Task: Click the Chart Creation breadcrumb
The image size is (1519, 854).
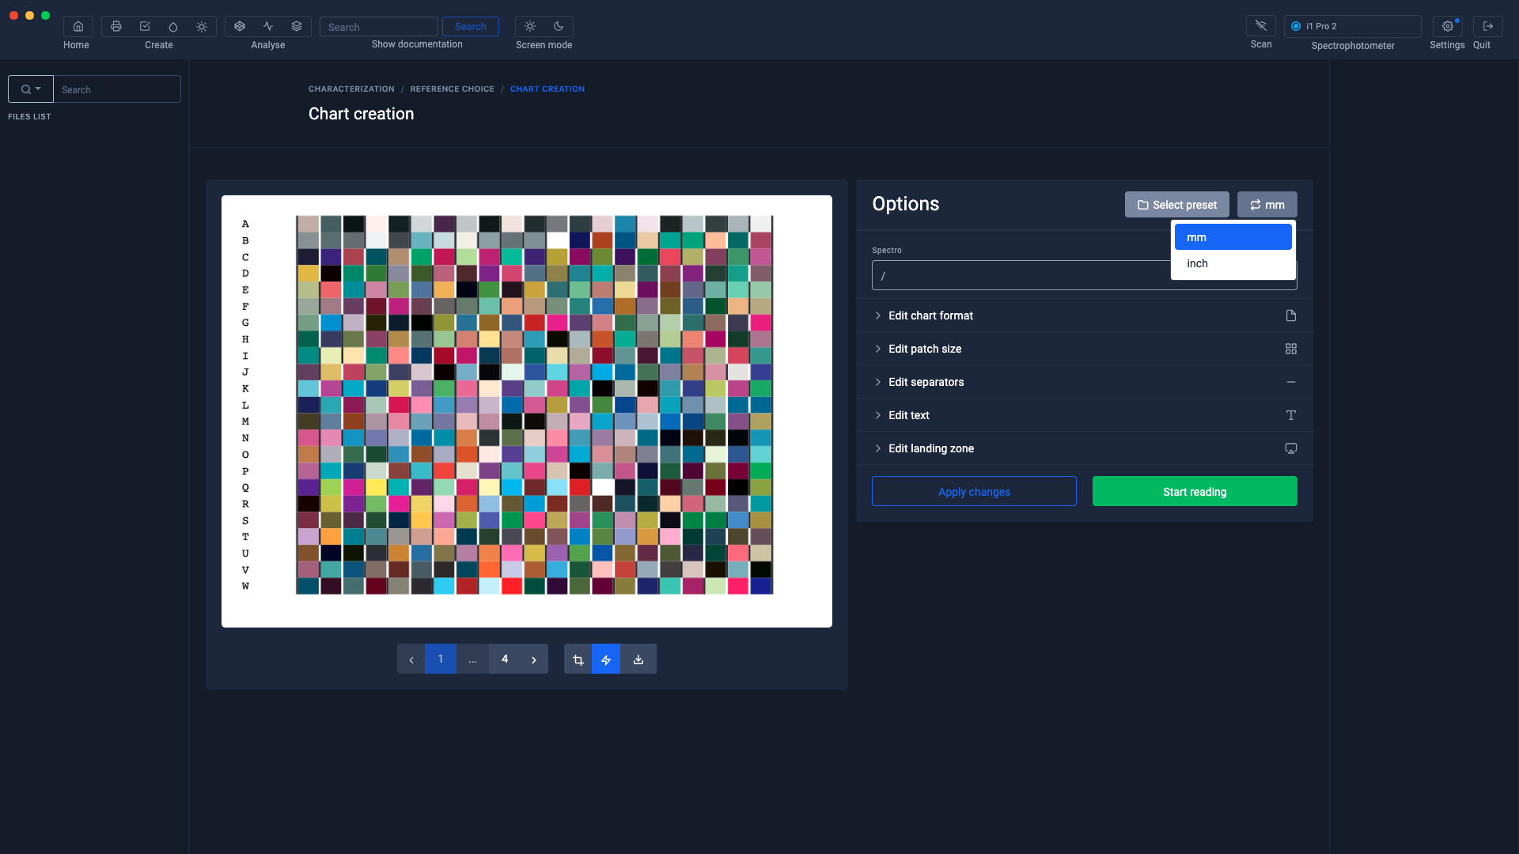Action: click(547, 89)
